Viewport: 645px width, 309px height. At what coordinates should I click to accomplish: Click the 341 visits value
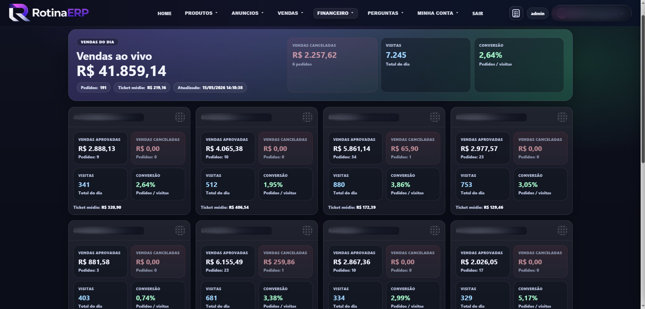(x=84, y=185)
